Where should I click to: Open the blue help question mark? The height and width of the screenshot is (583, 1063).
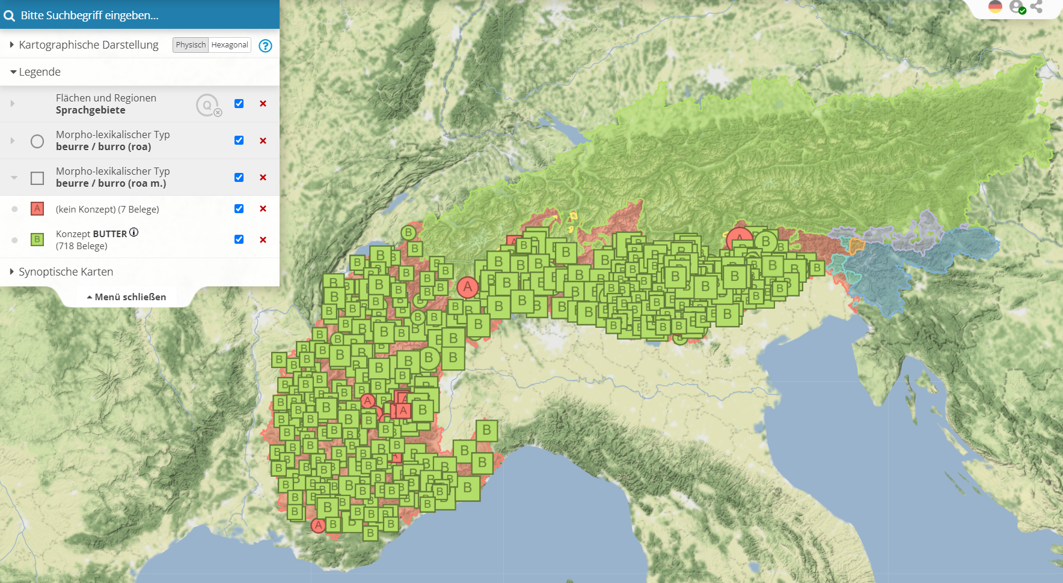coord(265,46)
